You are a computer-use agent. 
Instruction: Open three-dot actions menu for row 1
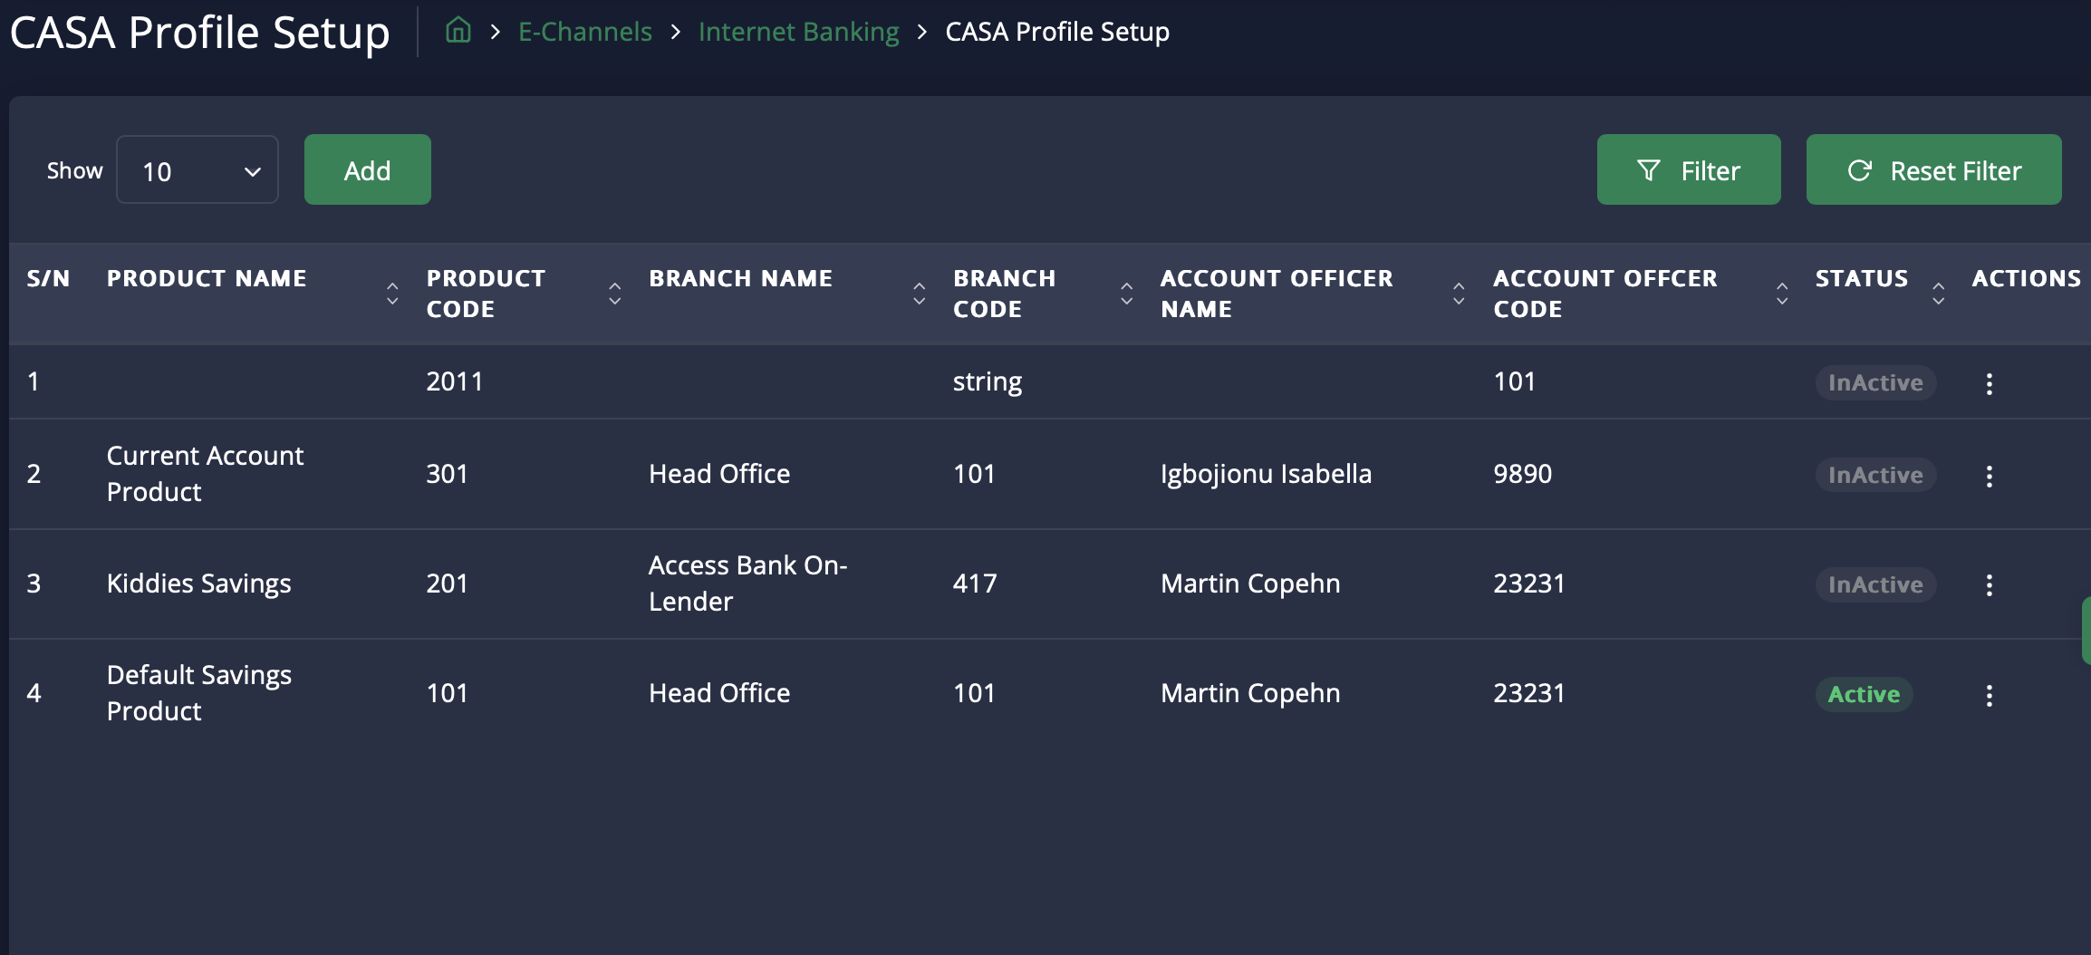pyautogui.click(x=1989, y=383)
